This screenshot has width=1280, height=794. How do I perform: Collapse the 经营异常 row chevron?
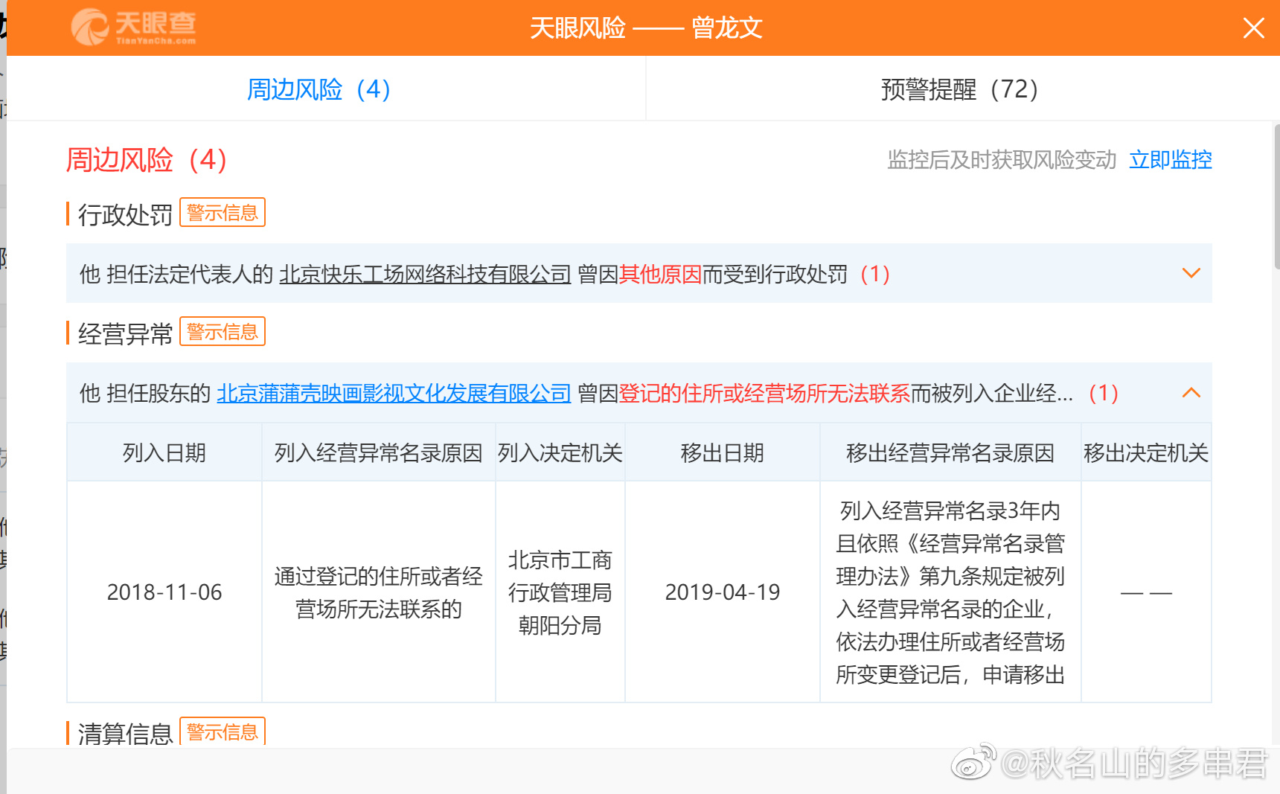(1191, 392)
